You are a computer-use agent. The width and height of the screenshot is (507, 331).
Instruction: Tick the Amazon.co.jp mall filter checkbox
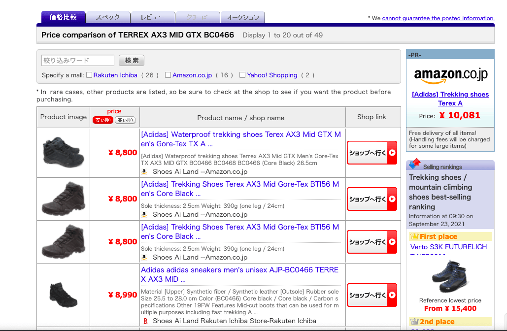click(168, 75)
